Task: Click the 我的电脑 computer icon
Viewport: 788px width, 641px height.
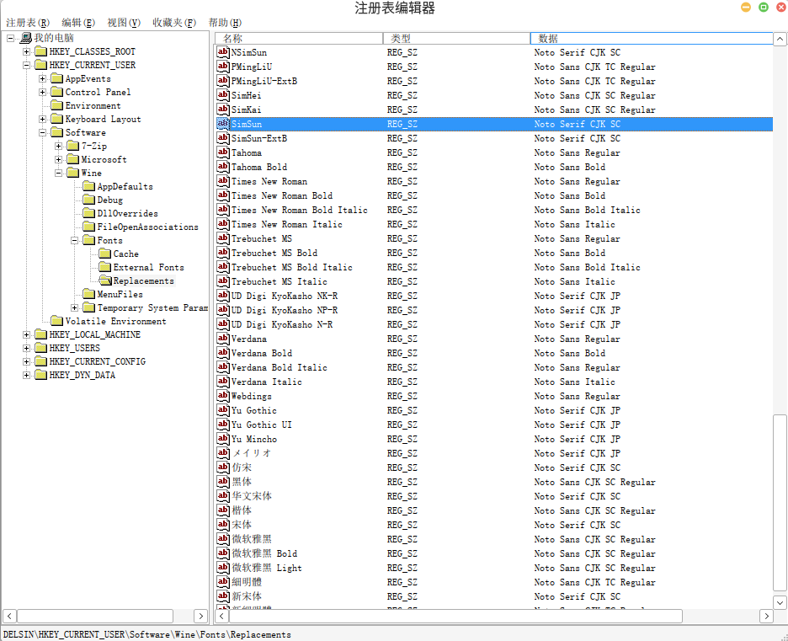Action: [25, 38]
